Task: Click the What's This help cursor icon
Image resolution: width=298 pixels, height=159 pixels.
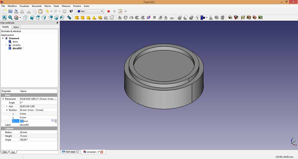Action: pos(71,11)
